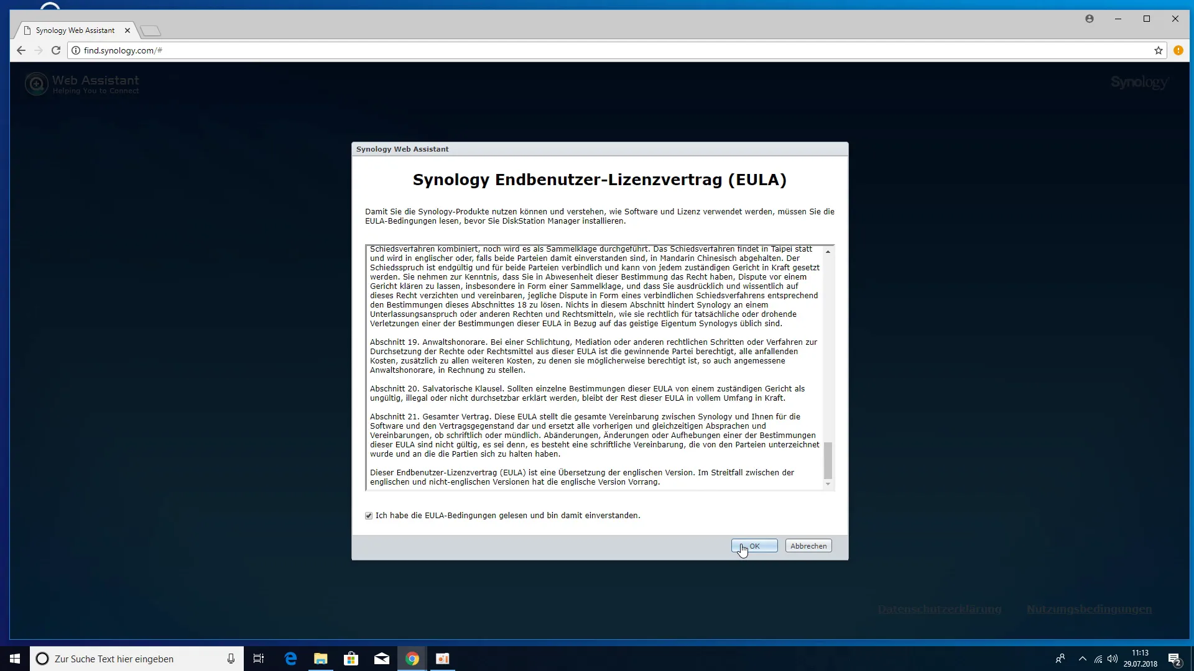Image resolution: width=1194 pixels, height=671 pixels.
Task: Click the EULA text scrollbar thumb
Action: (828, 460)
